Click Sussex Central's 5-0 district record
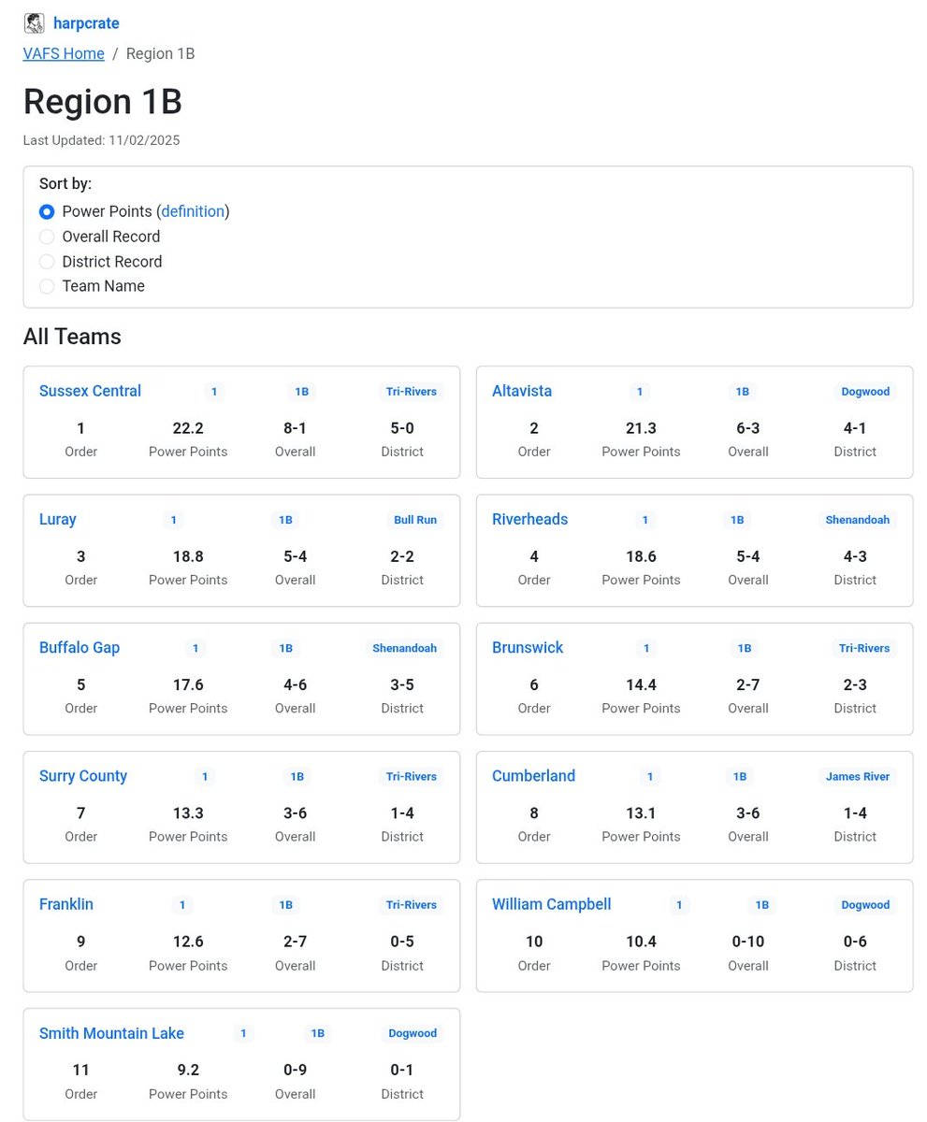 click(402, 428)
